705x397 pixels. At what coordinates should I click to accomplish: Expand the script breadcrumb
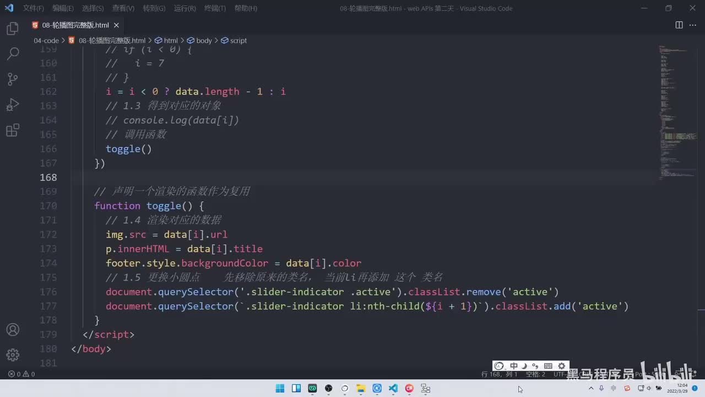234,40
